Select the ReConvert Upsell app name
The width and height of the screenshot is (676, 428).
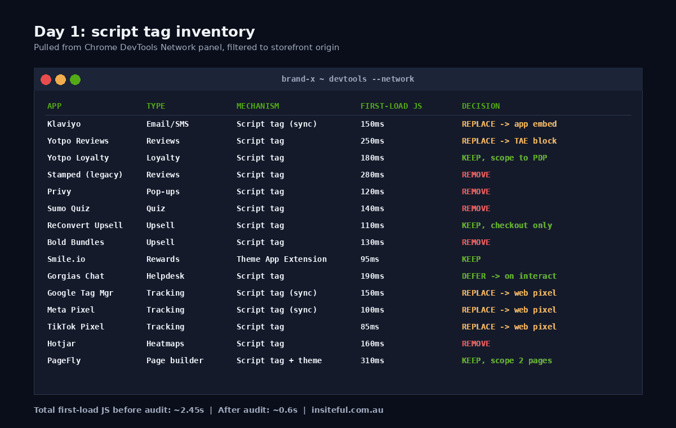(x=85, y=225)
